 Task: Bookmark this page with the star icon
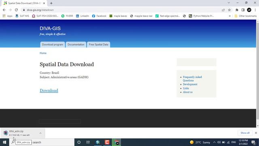(229, 10)
